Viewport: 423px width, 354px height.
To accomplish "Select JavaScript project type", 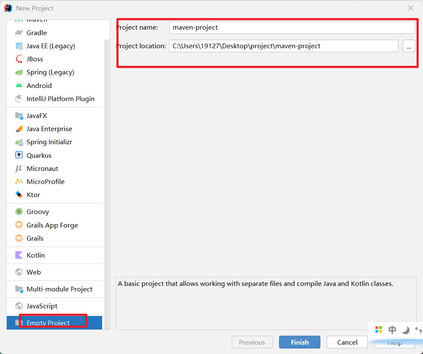I will coord(54,306).
